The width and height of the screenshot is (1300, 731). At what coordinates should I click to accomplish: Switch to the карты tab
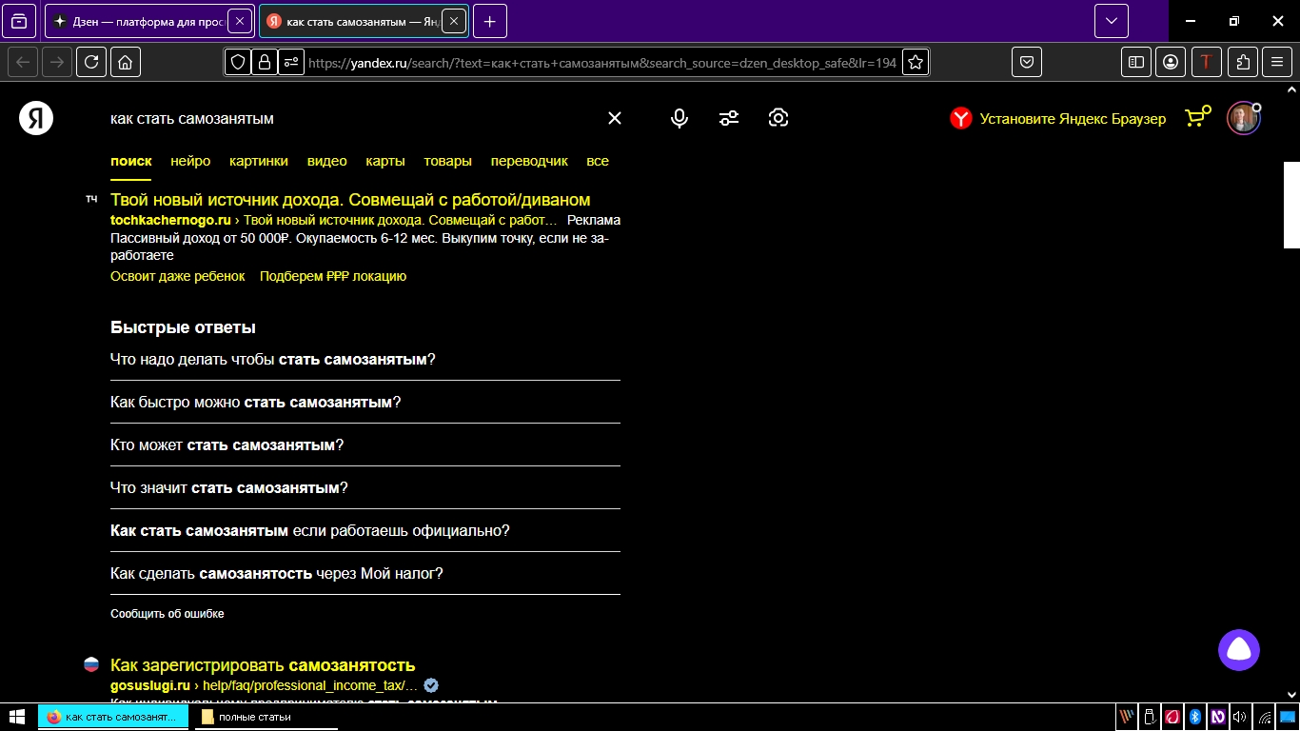[385, 161]
